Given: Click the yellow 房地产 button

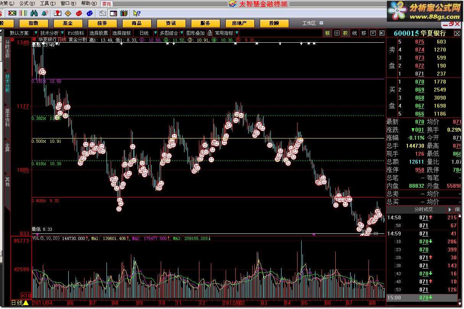Looking at the screenshot, I should pos(239,23).
